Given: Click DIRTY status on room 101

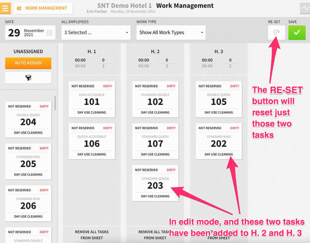Looking at the screenshot, I should tap(107, 86).
